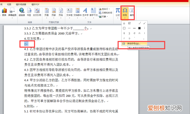The height and width of the screenshot is (114, 190).
Task: Choose 其他符号(M)... menu entry
Action: pyautogui.click(x=135, y=44)
